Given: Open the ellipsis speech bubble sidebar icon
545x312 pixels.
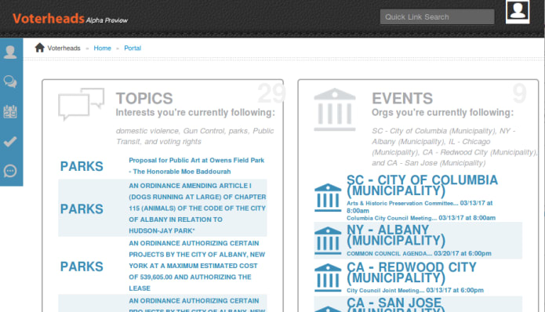Looking at the screenshot, I should (10, 171).
